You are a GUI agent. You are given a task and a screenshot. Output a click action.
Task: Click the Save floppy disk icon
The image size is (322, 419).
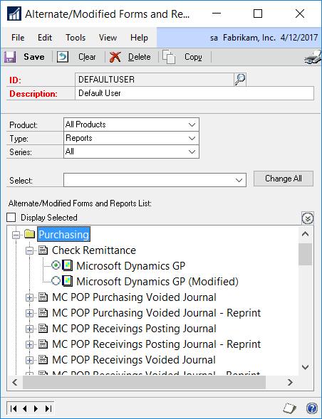(x=10, y=57)
